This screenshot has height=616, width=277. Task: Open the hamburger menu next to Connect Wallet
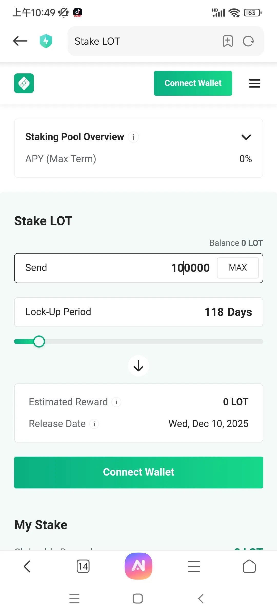click(x=255, y=83)
